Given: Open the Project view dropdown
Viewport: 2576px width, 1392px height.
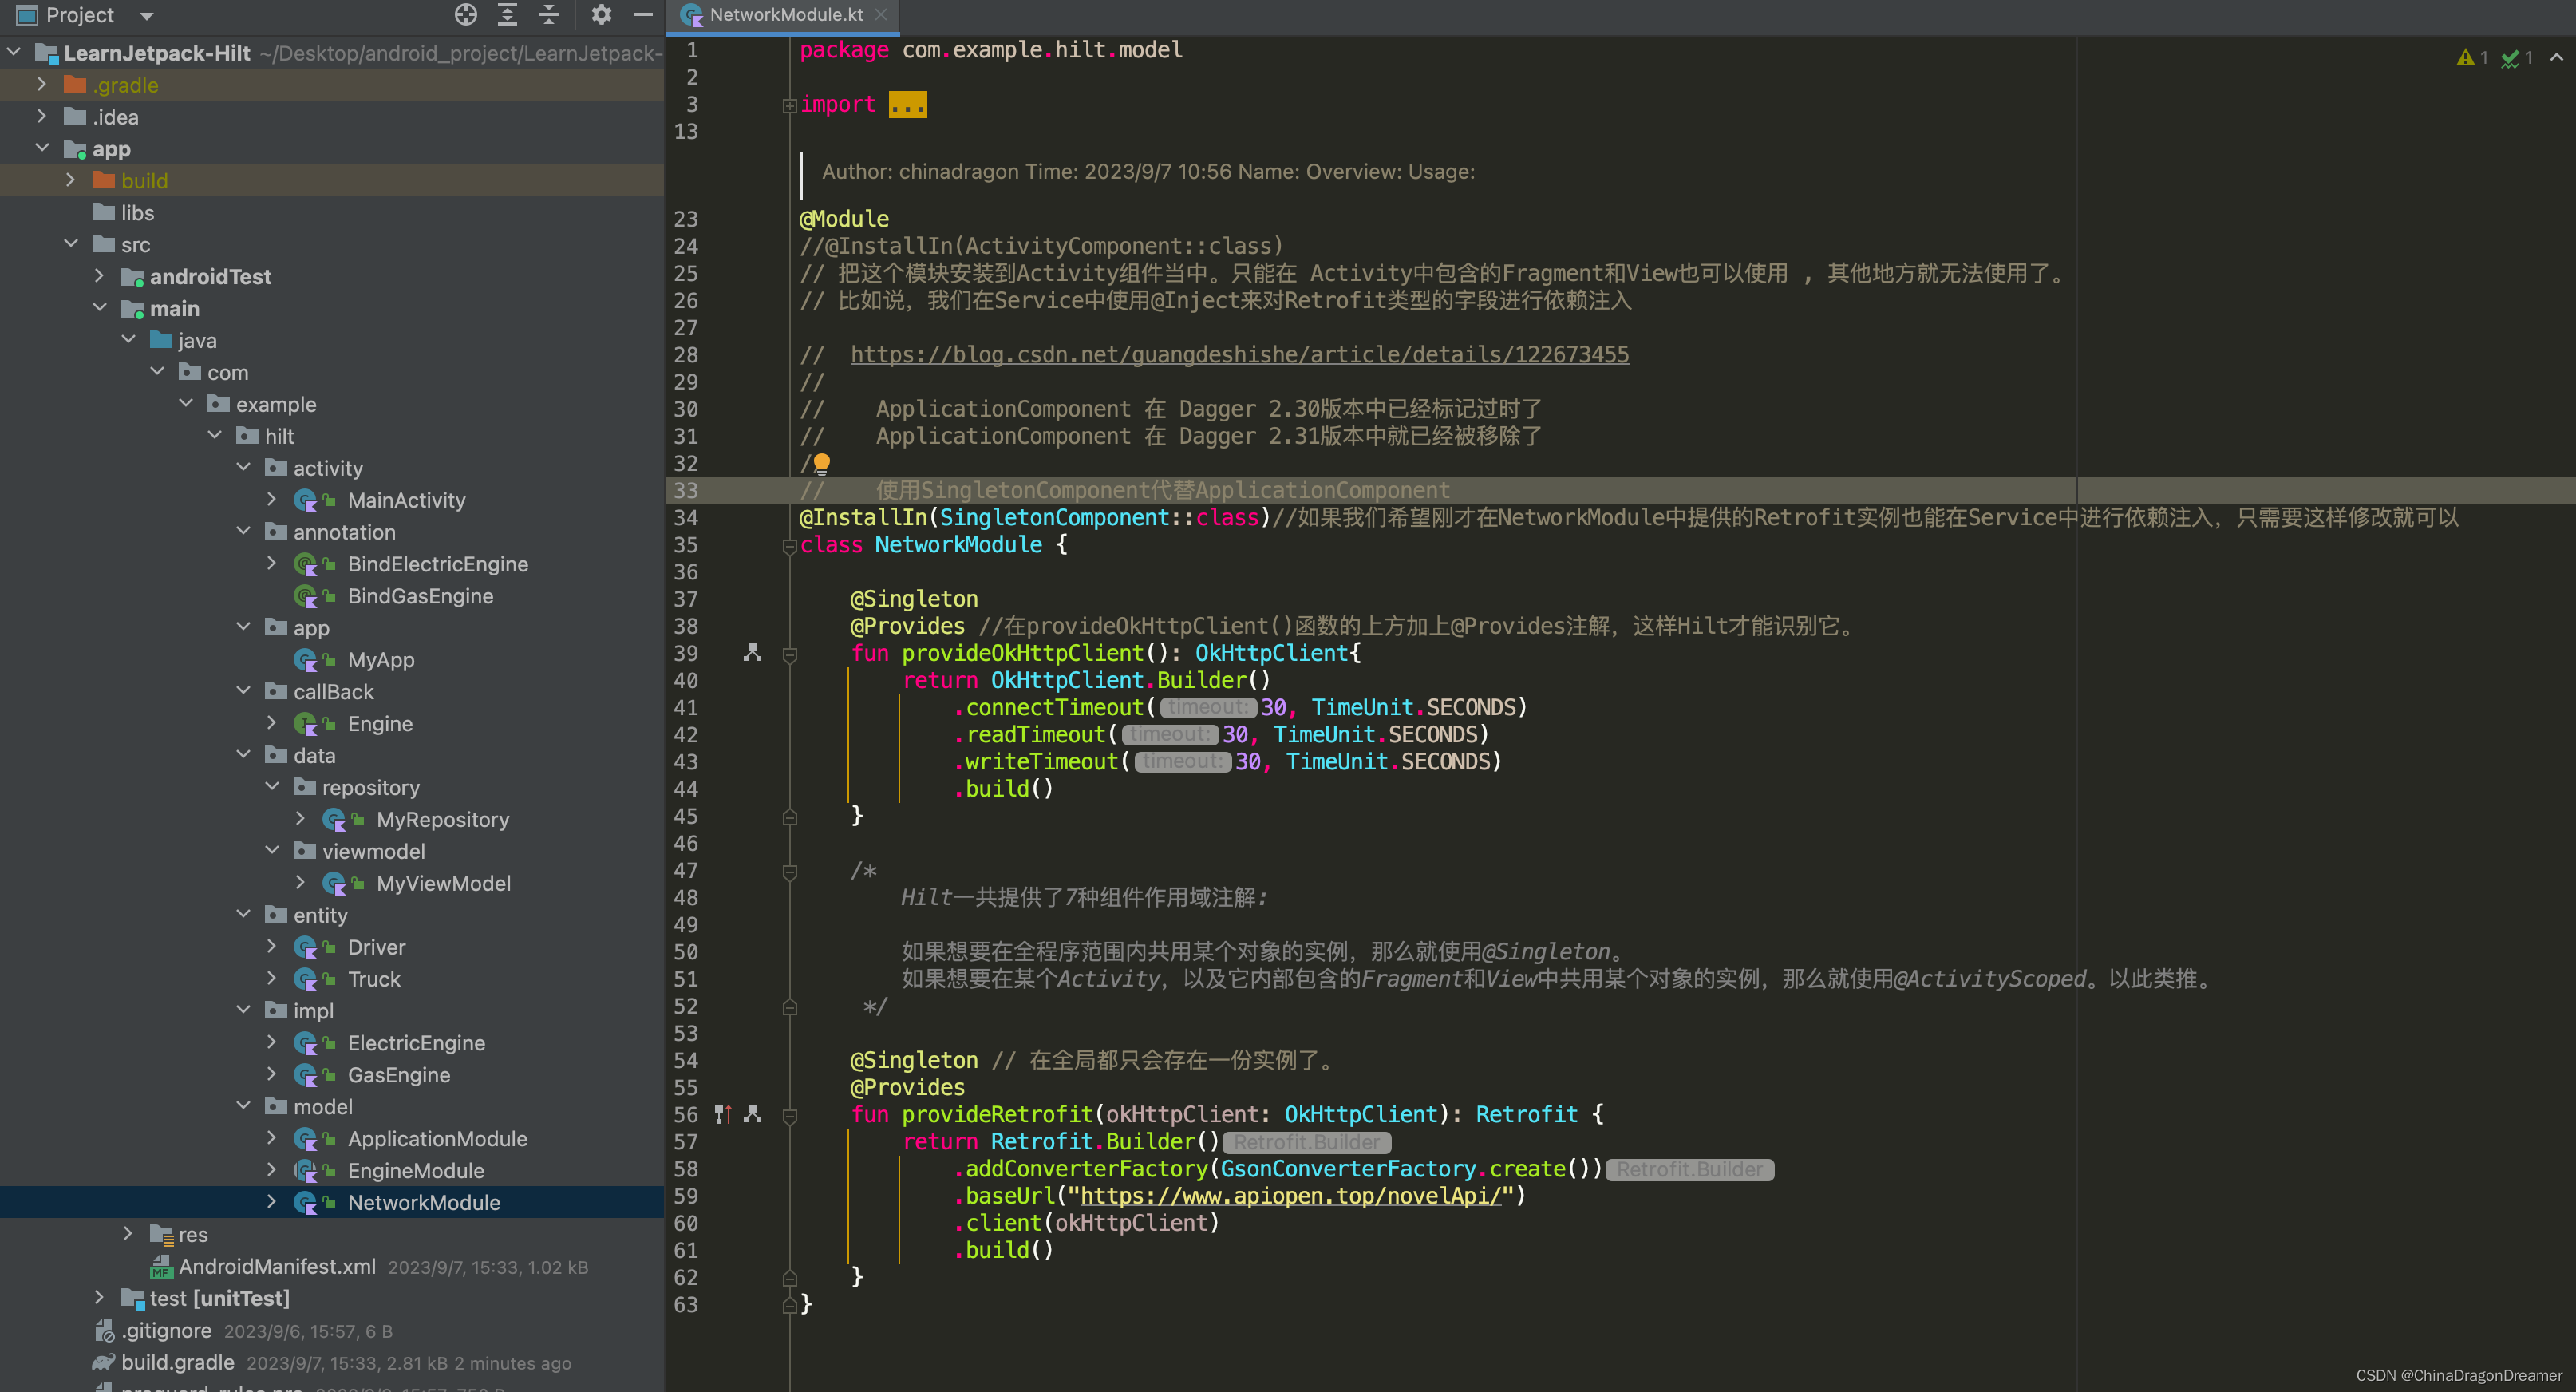Looking at the screenshot, I should pyautogui.click(x=147, y=16).
